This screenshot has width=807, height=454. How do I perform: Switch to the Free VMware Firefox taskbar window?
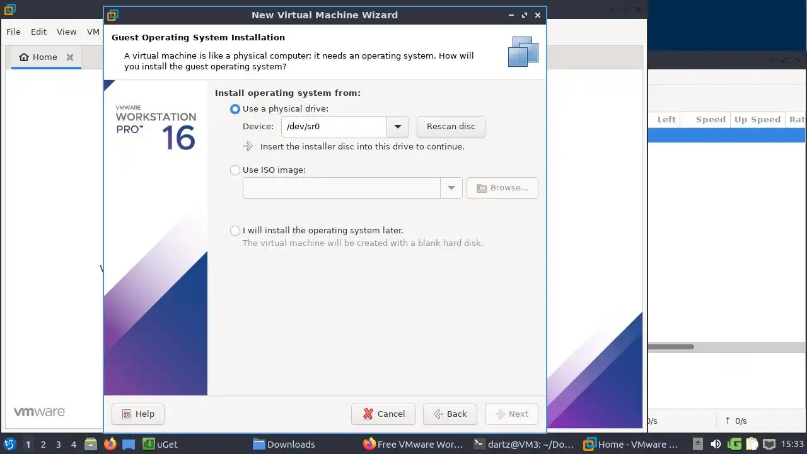[413, 445]
